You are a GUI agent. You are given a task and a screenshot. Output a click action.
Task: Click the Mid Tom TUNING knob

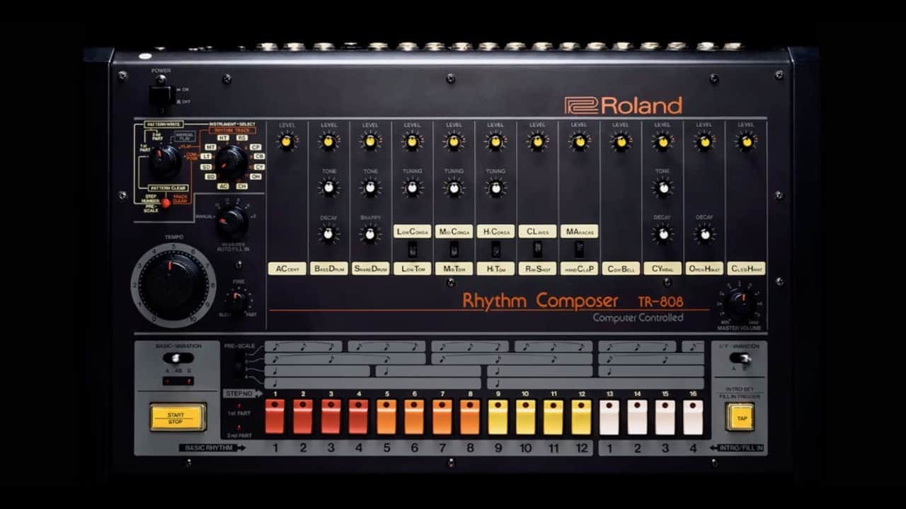454,187
